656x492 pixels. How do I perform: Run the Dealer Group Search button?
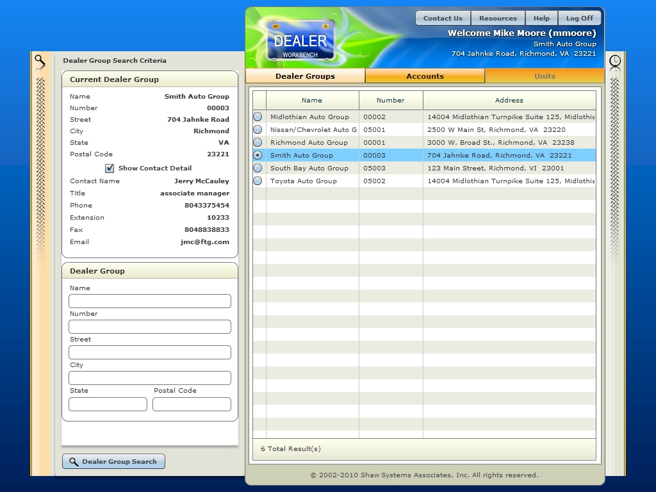point(114,461)
